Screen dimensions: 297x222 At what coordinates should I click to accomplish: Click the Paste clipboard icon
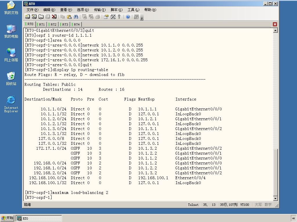(x=69, y=17)
